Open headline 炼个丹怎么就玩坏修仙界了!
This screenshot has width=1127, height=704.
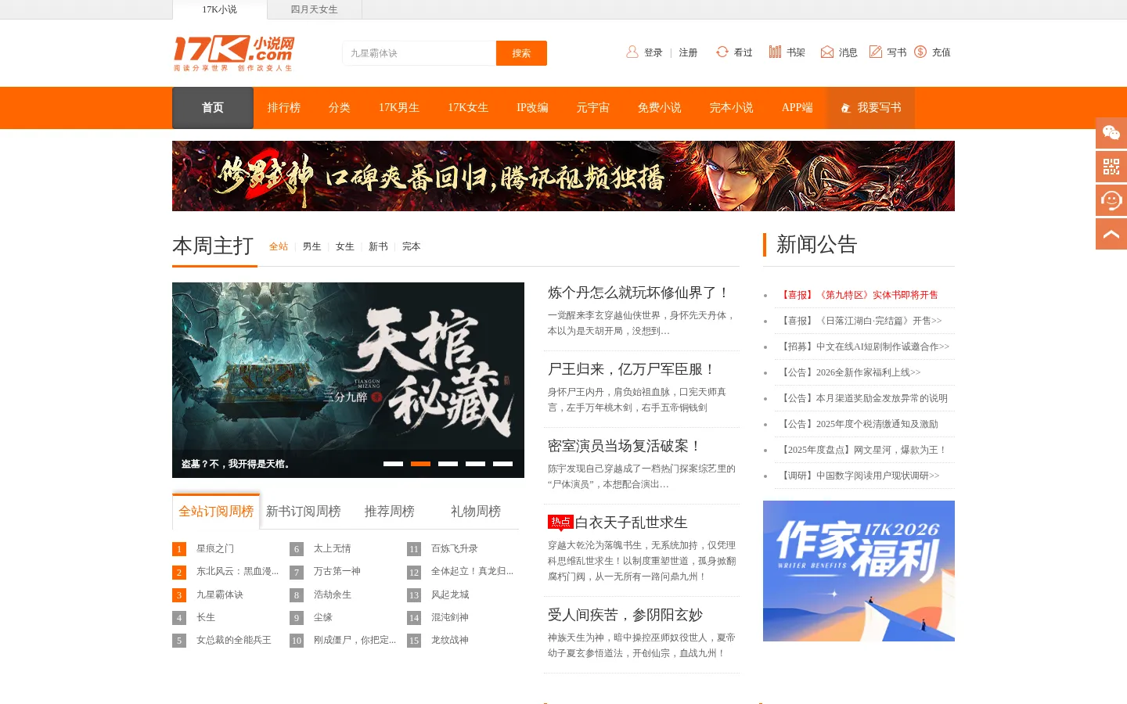(x=639, y=293)
